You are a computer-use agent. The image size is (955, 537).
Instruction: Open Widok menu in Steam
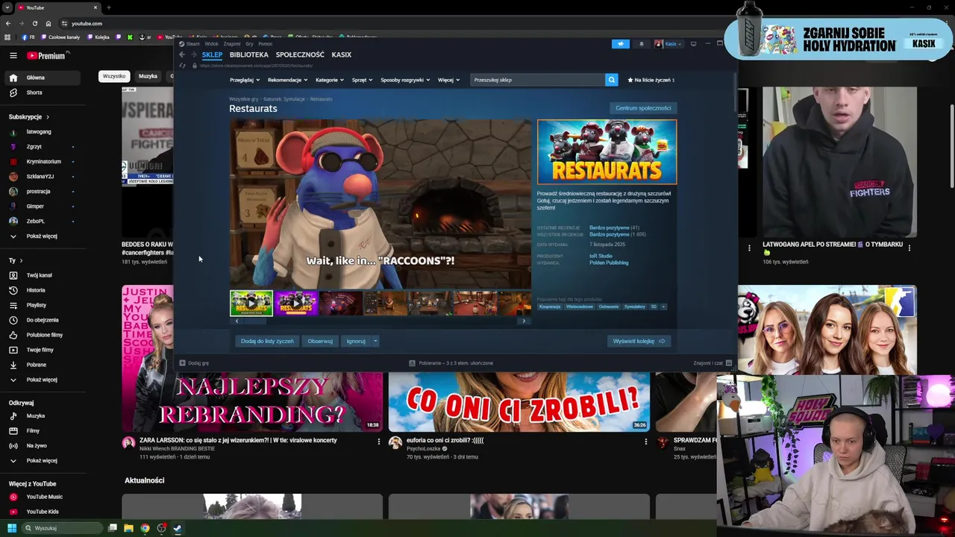click(x=211, y=44)
